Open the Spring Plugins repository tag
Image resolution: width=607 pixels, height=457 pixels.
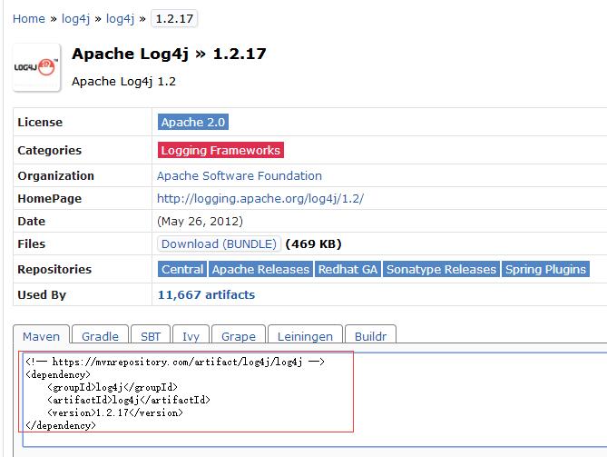pos(545,269)
